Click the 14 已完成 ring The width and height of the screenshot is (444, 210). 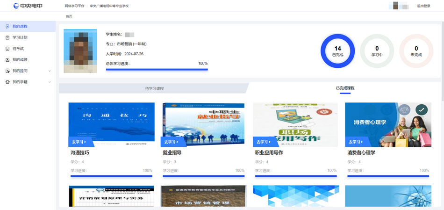pos(337,51)
